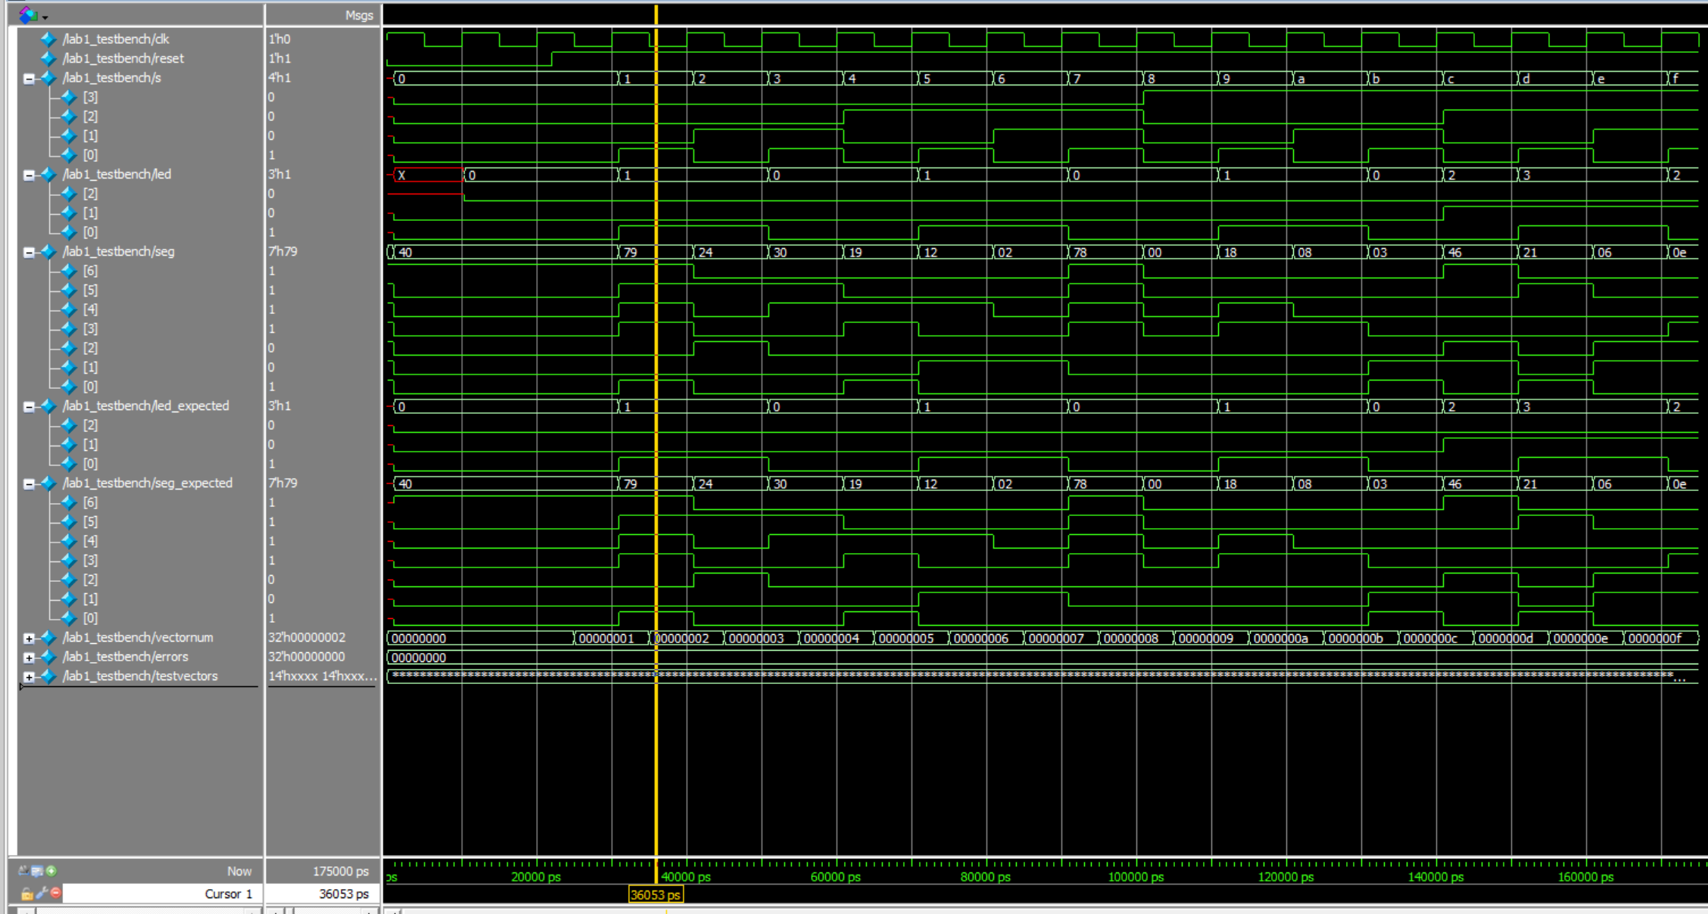Click the Edit grid and timeline icon
Viewport: 1708px width, 914px height.
[36, 871]
